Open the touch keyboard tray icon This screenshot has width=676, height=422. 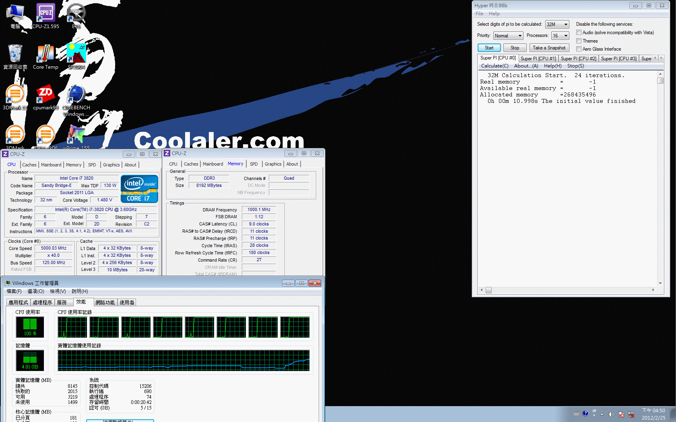(576, 414)
